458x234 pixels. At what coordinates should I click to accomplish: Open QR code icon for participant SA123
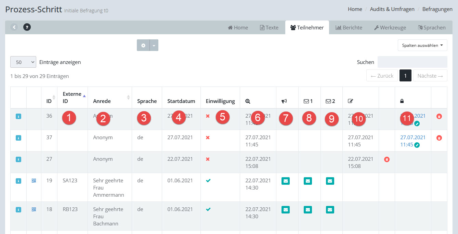[x=34, y=181]
